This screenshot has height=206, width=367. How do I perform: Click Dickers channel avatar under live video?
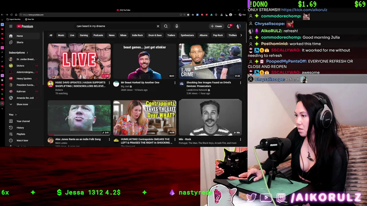pos(50,84)
